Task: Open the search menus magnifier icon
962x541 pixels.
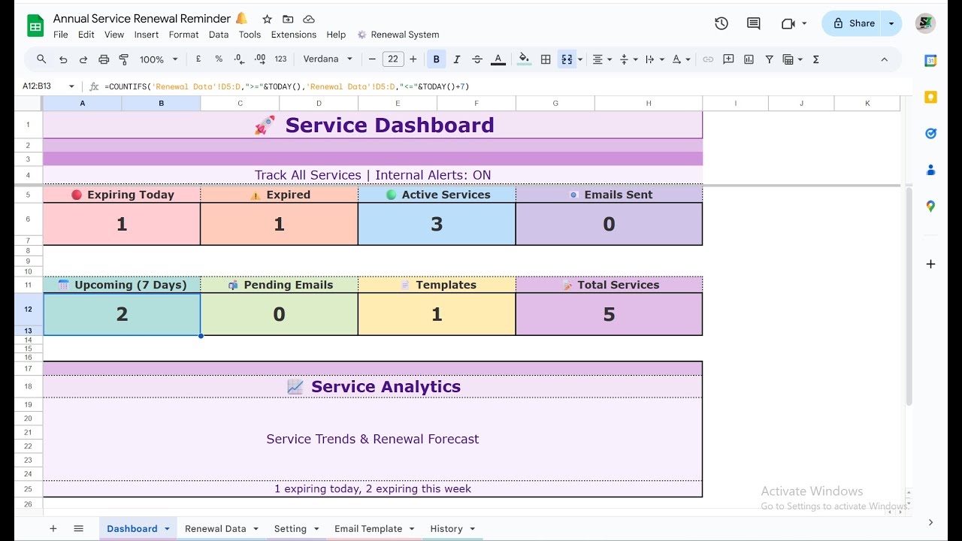Action: (41, 59)
